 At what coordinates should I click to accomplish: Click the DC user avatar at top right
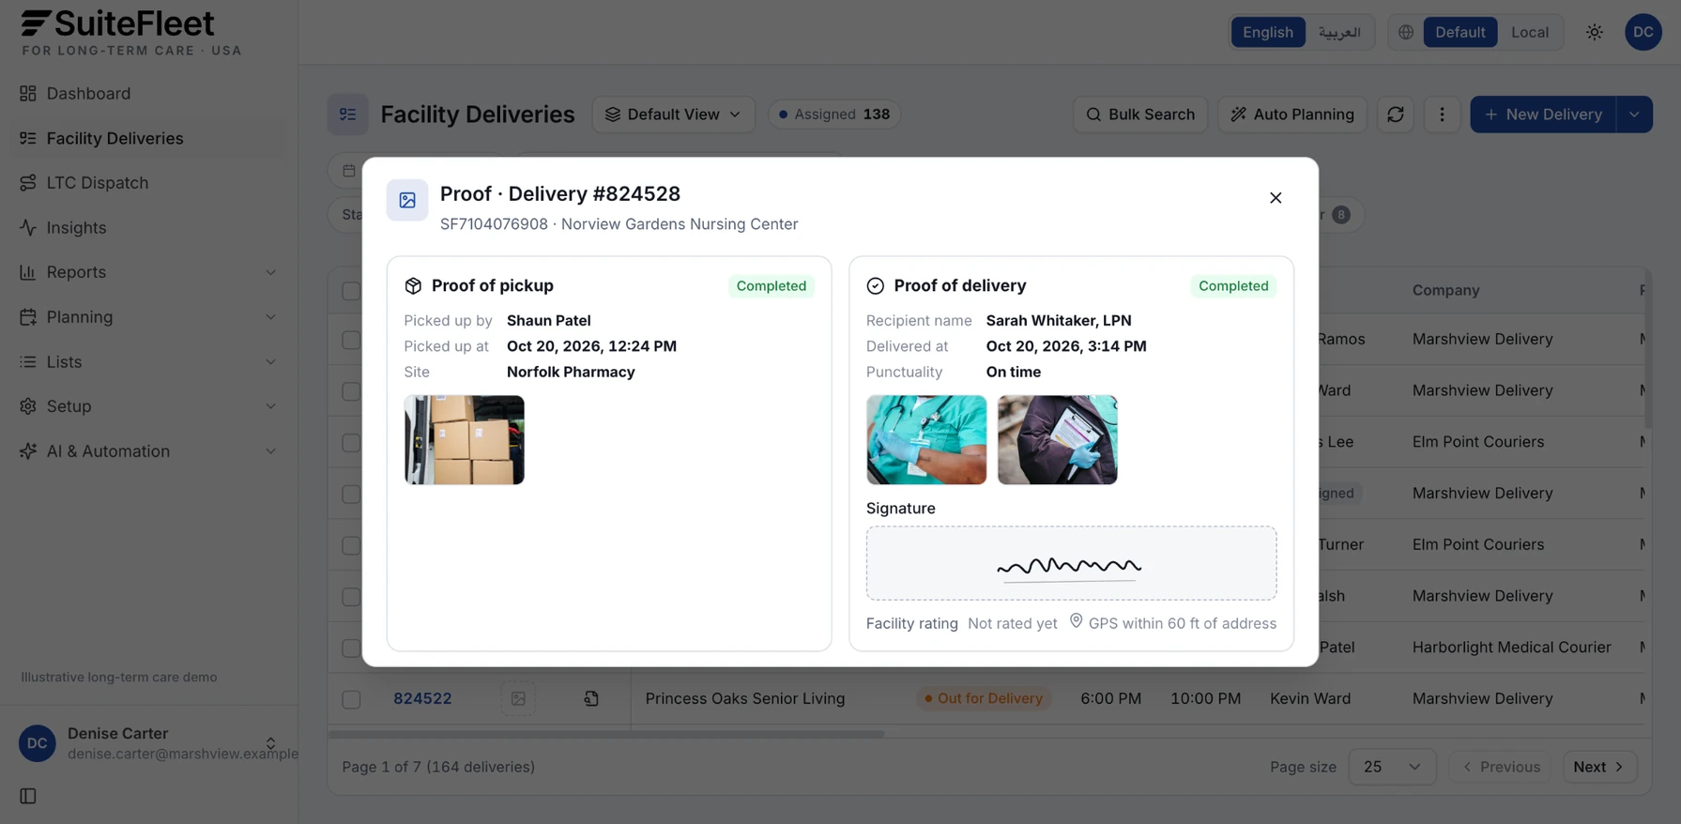coord(1643,32)
